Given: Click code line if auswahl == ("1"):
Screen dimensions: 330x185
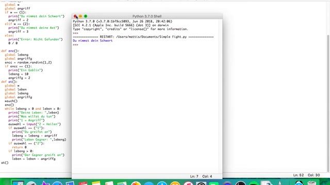Looking at the screenshot, I should tap(26, 128).
